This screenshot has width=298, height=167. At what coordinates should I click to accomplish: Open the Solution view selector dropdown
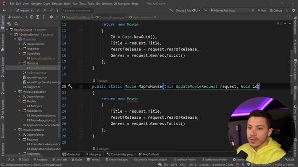pyautogui.click(x=18, y=17)
